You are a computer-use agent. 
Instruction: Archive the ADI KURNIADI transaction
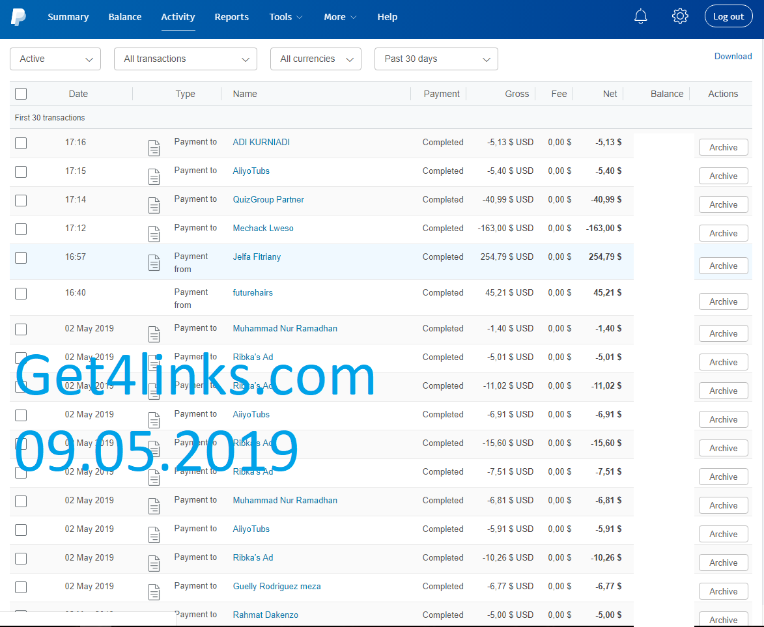[x=723, y=147]
